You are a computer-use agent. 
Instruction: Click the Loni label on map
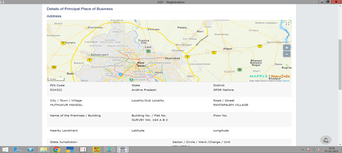148,47
